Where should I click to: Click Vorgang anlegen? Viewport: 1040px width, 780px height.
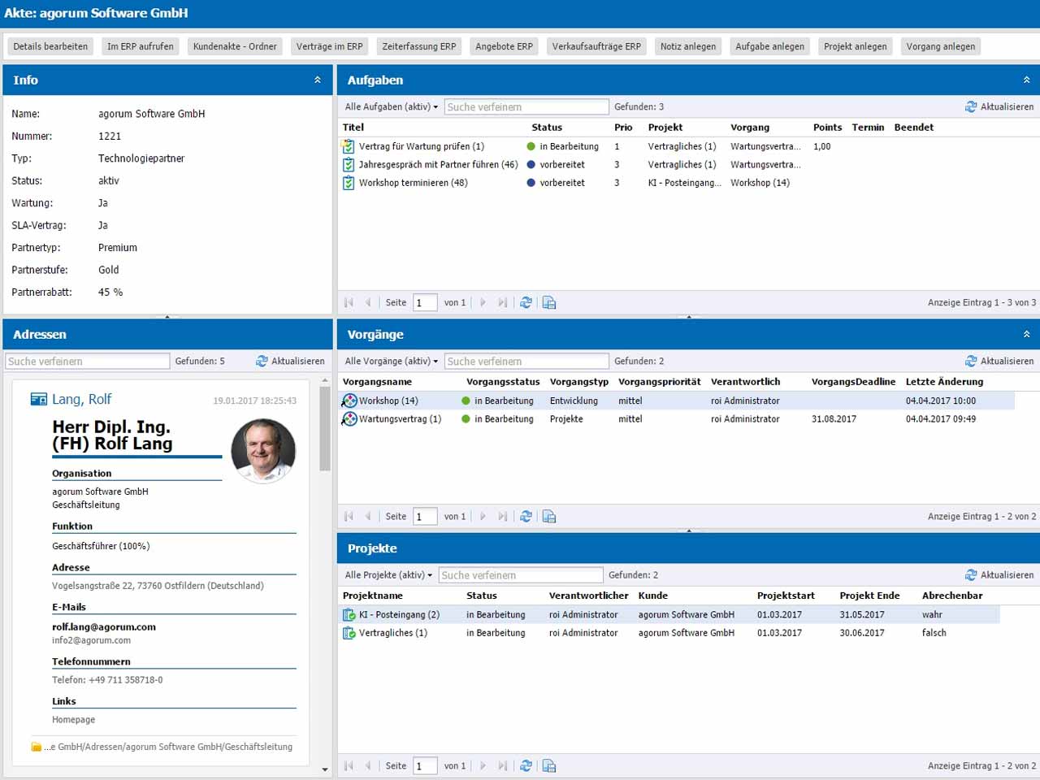click(941, 46)
